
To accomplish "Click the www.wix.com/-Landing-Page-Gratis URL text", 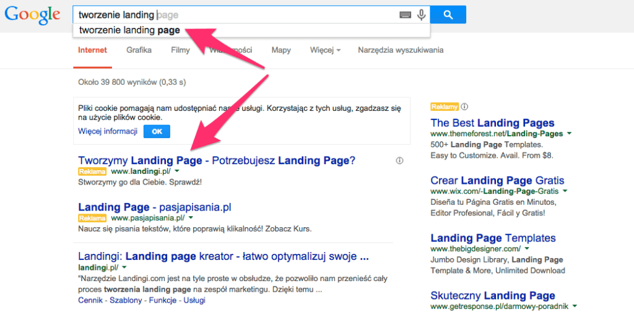I will pyautogui.click(x=495, y=191).
